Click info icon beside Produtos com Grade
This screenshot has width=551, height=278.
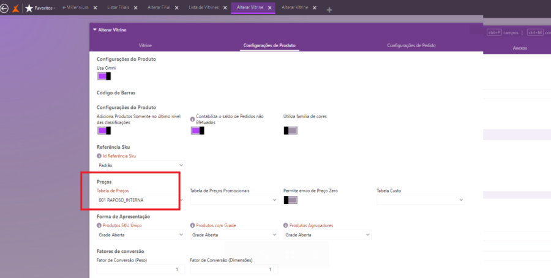click(193, 225)
